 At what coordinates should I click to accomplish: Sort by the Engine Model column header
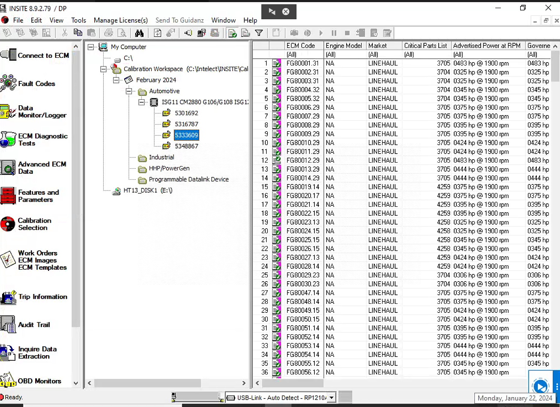point(345,45)
